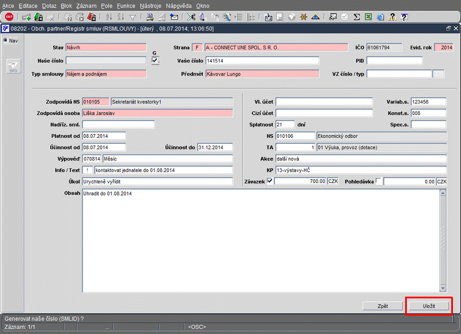Open the Záznam menu
The height and width of the screenshot is (334, 461).
click(x=86, y=6)
